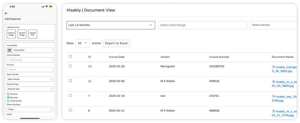Click the file icon beside 03_21_5795.jpg
300x123 pixels.
pyautogui.click(x=274, y=112)
